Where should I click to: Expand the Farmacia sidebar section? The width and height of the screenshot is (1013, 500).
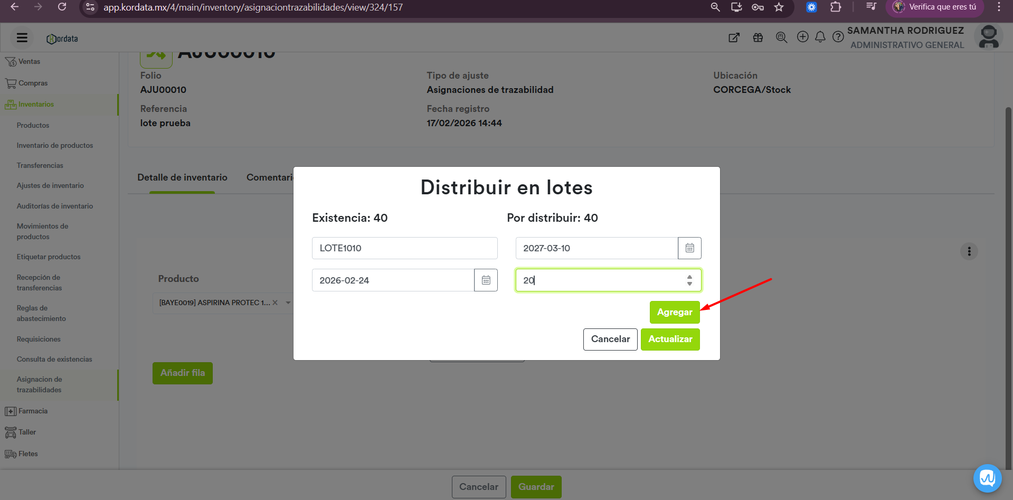(33, 411)
